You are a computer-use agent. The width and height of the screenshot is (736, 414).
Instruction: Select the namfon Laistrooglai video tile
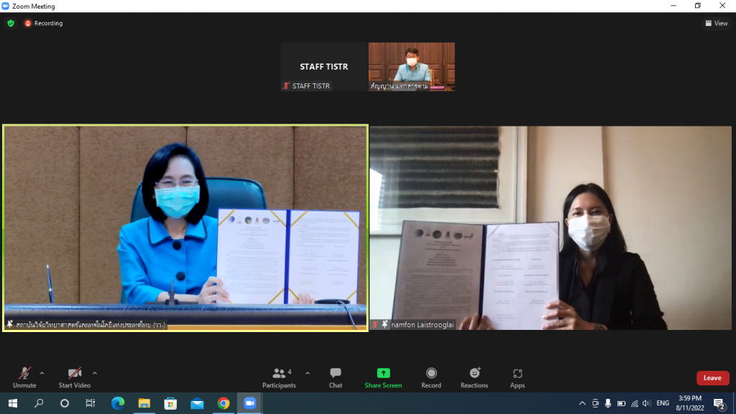point(550,228)
